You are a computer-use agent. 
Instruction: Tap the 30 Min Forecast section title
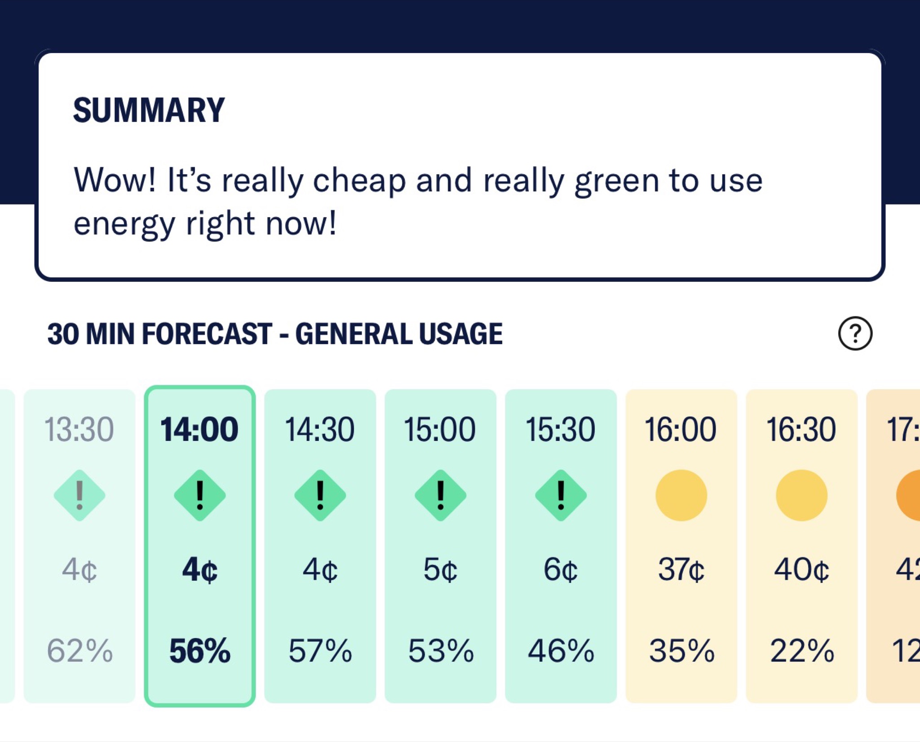275,334
